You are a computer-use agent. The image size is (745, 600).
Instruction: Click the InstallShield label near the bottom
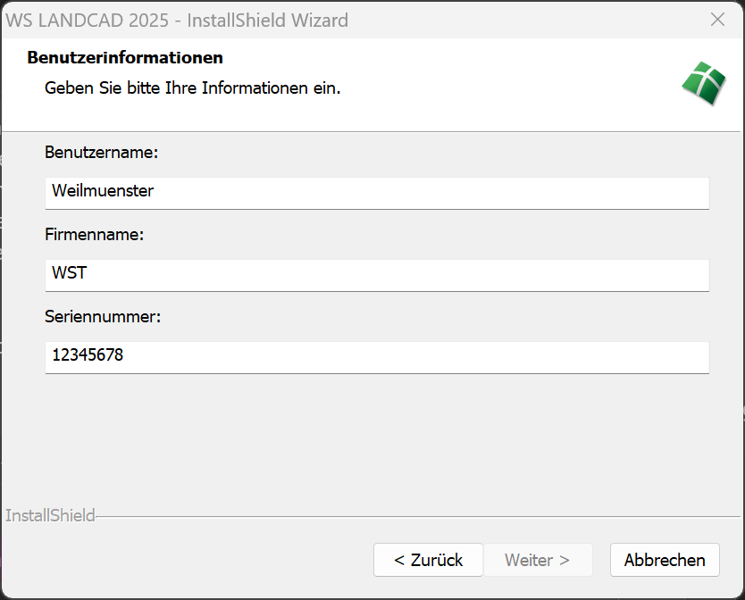coord(50,515)
